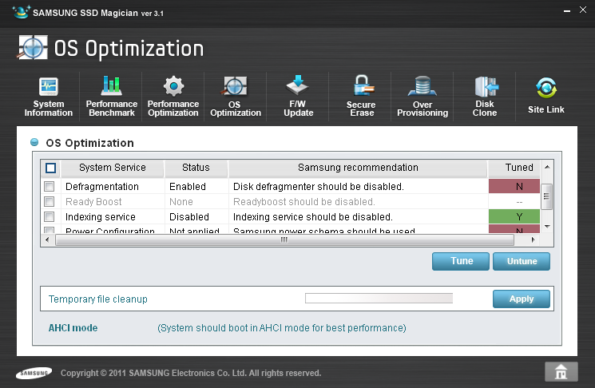
Task: Click the horizontal scroll left arrow
Action: (47, 240)
